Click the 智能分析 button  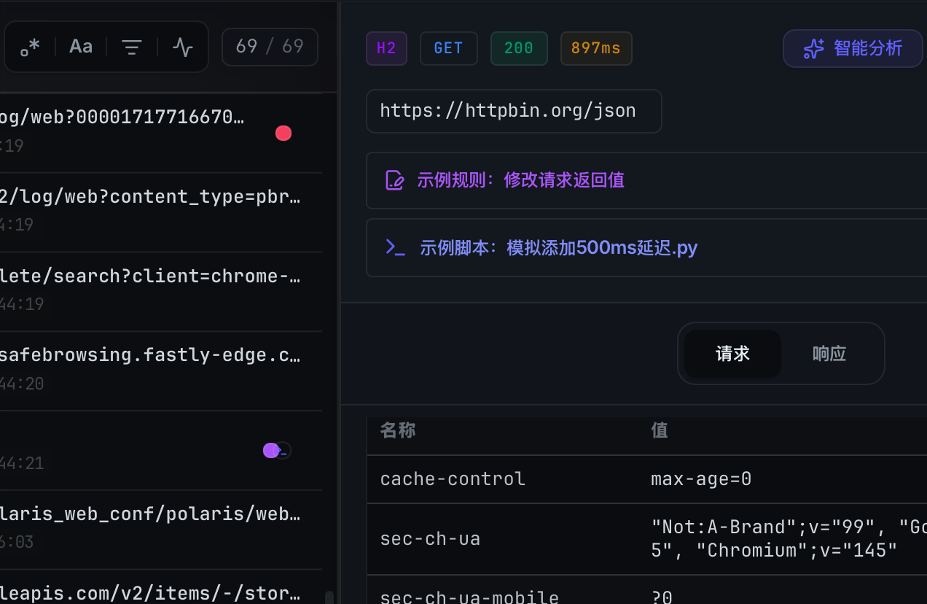coord(852,48)
